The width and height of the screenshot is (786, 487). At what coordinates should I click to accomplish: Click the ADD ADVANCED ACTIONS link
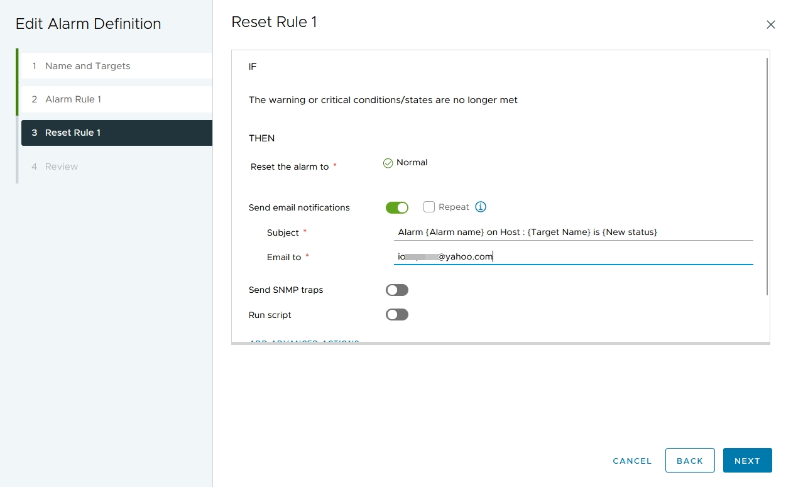[x=304, y=341]
